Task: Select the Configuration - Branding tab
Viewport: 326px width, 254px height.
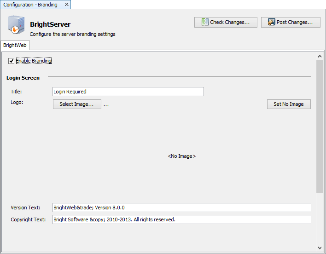Action: point(30,5)
